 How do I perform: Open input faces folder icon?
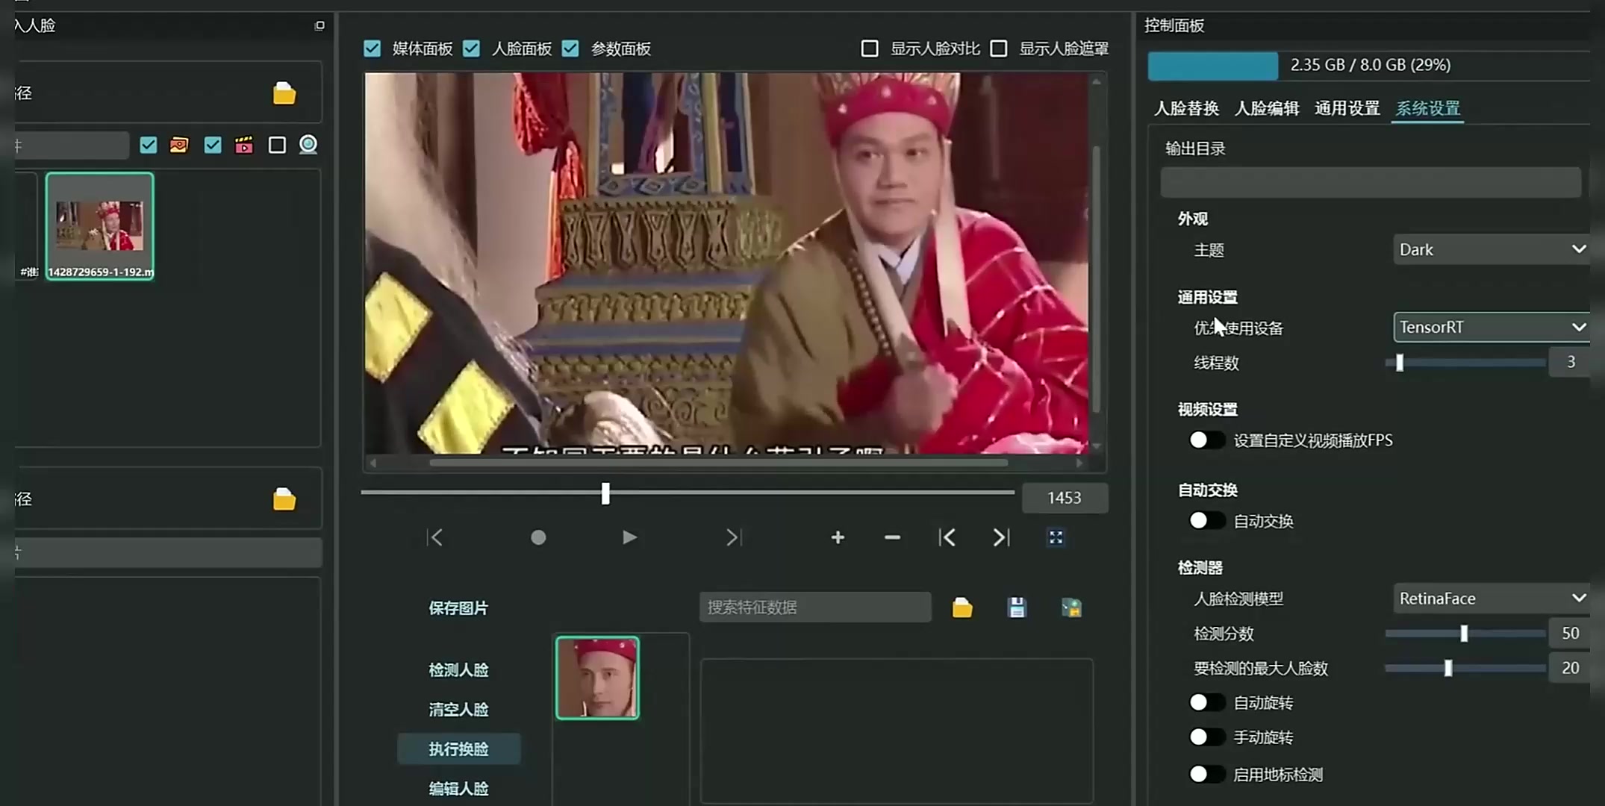pyautogui.click(x=284, y=499)
